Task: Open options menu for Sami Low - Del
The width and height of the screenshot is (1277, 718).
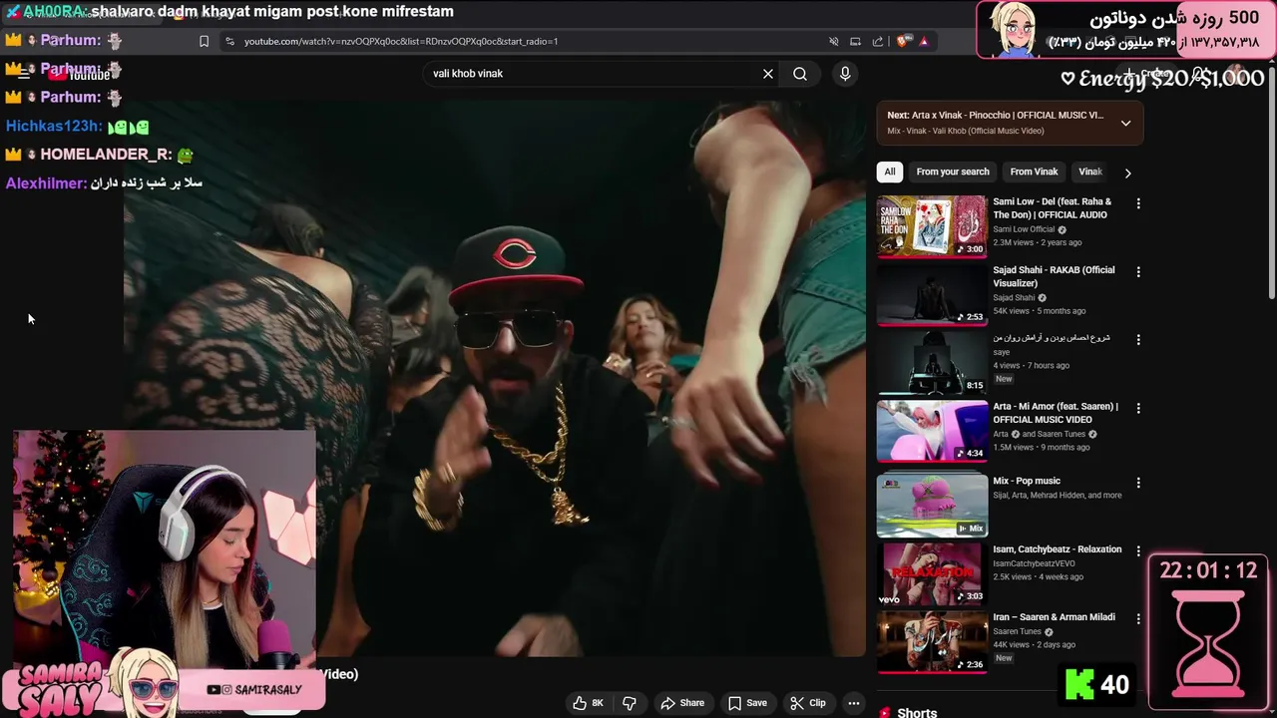Action: [x=1138, y=203]
